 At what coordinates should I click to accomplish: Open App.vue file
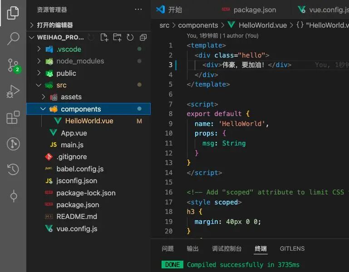point(88,133)
